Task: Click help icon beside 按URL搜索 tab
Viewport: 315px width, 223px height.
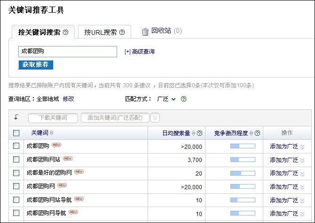Action: 122,32
